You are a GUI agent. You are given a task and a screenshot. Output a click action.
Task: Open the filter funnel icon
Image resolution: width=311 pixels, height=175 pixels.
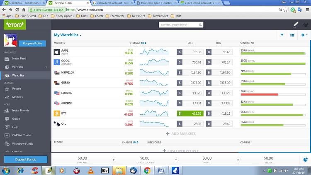[x=282, y=35]
